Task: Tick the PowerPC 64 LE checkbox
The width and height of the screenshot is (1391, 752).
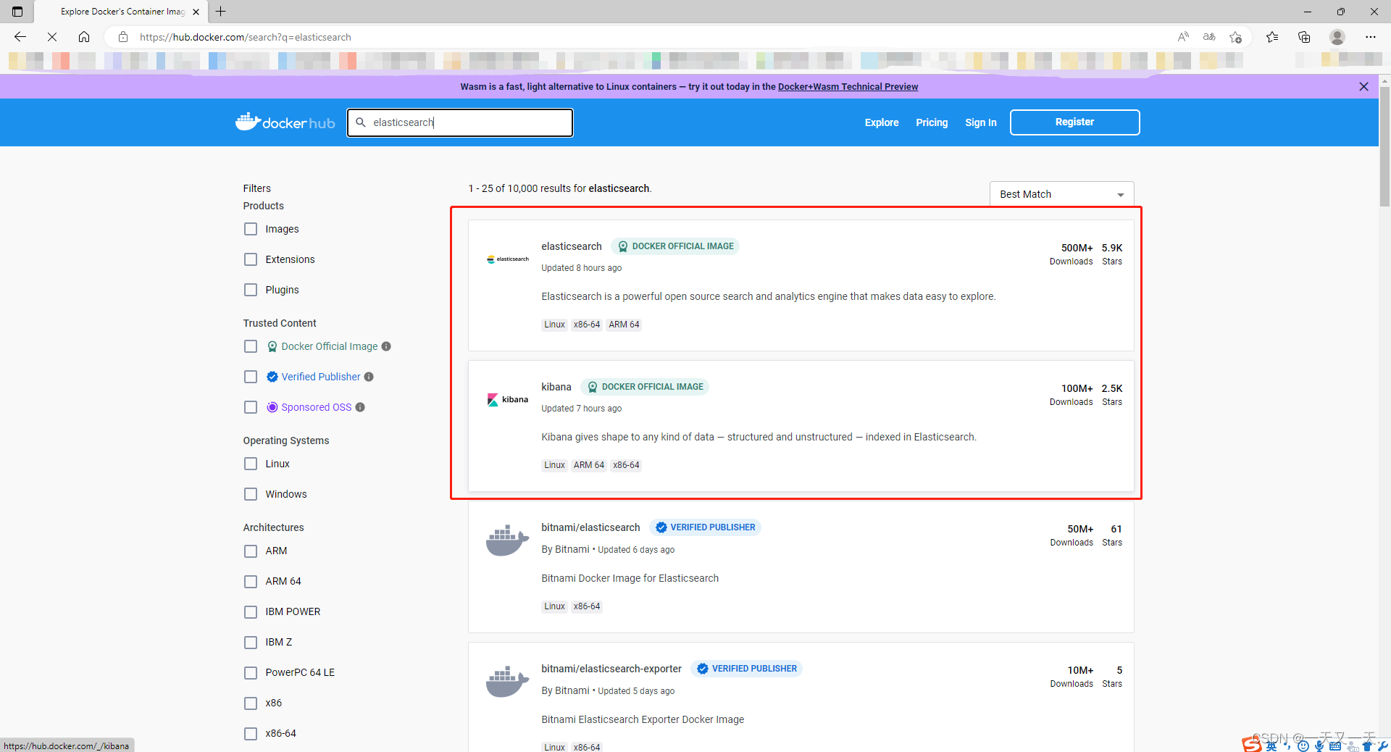Action: 251,673
